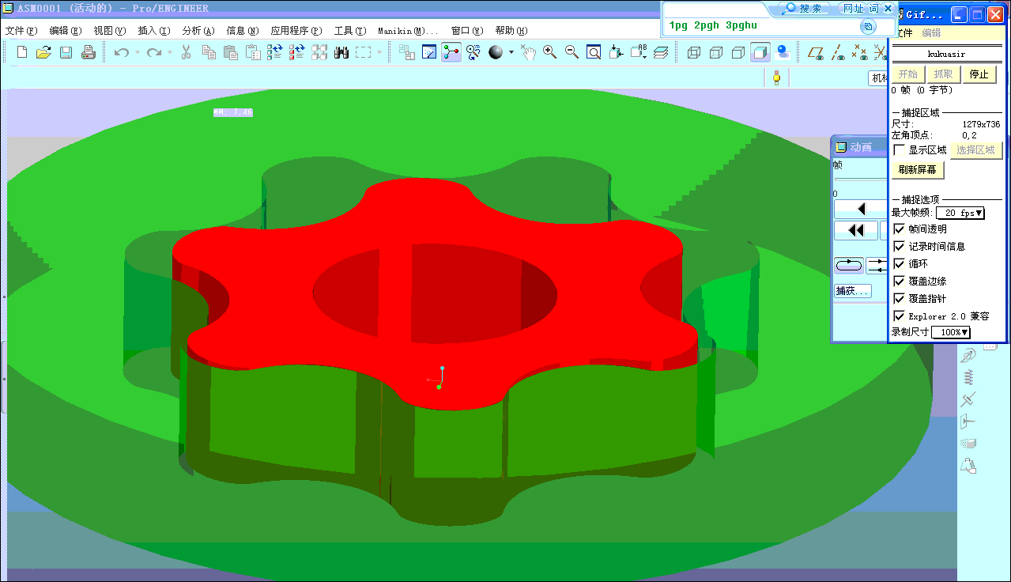Image resolution: width=1011 pixels, height=582 pixels.
Task: Click the Redo arrow icon
Action: [x=154, y=52]
